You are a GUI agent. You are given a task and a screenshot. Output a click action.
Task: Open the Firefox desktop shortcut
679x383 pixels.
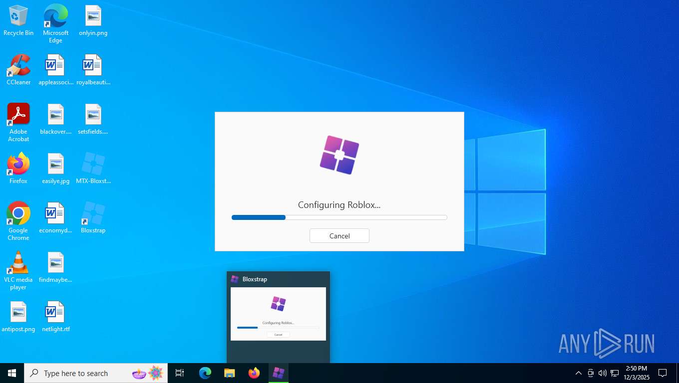click(x=18, y=169)
